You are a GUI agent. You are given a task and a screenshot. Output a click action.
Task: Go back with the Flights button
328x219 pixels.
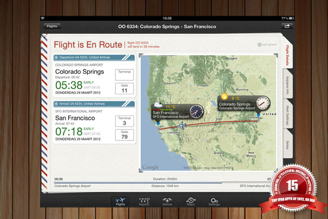pyautogui.click(x=52, y=26)
